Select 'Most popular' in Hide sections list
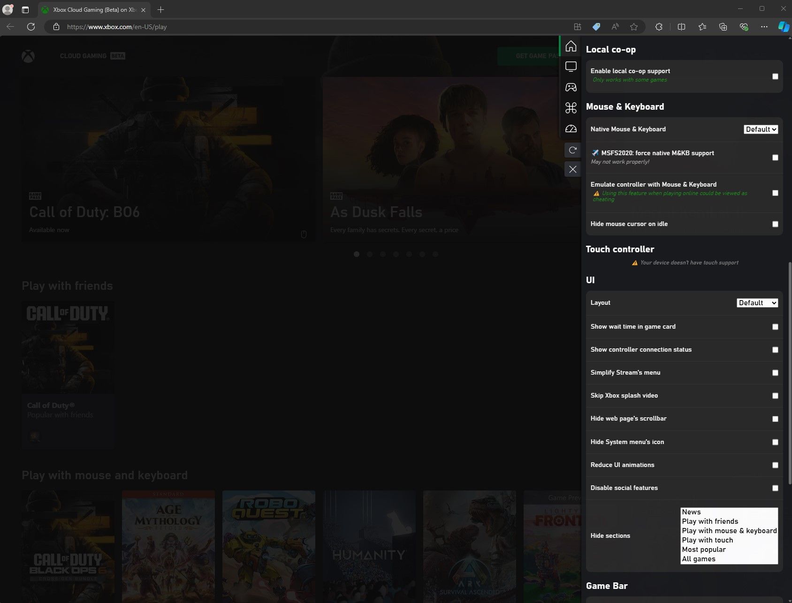This screenshot has height=603, width=792. [704, 550]
